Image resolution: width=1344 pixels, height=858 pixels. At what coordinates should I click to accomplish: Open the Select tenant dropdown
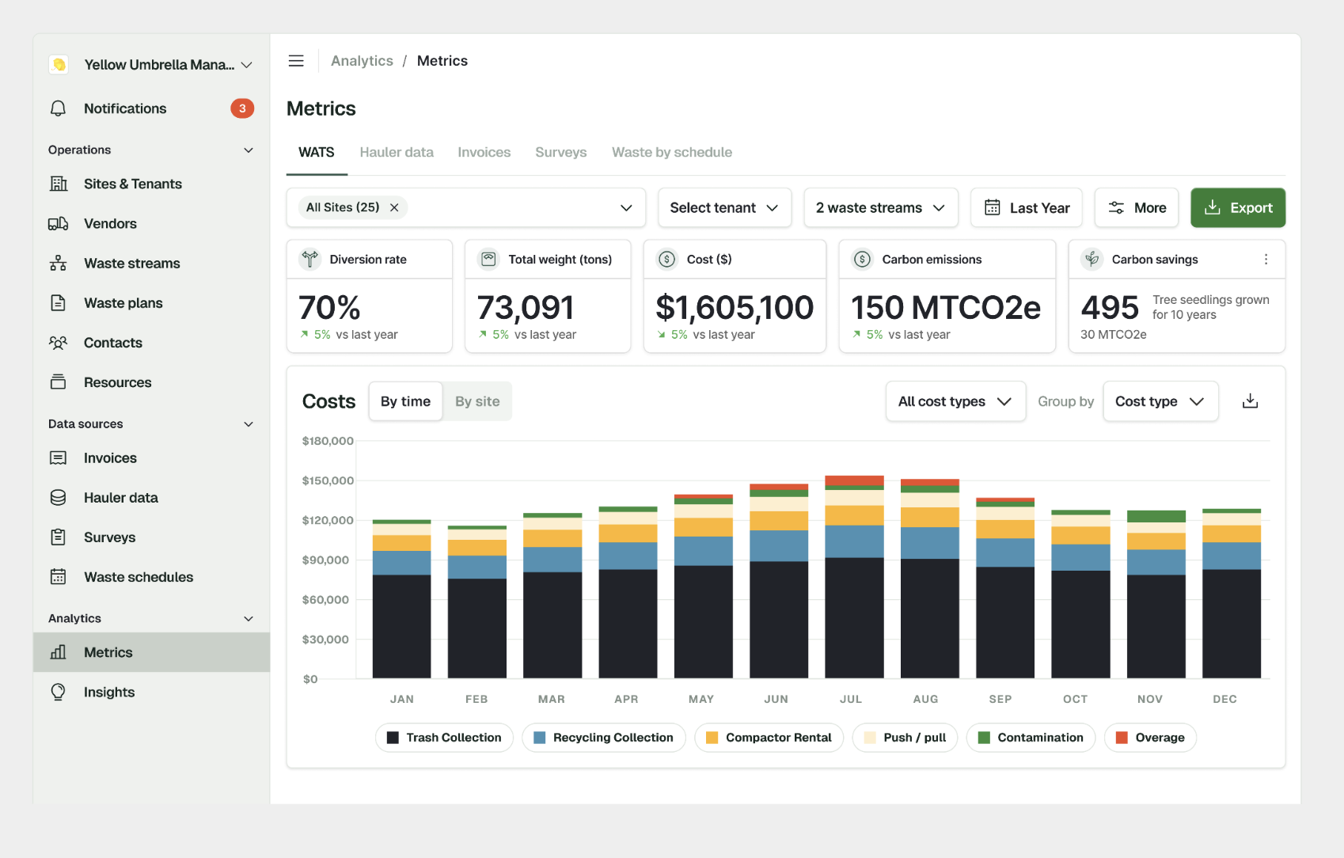pyautogui.click(x=724, y=207)
